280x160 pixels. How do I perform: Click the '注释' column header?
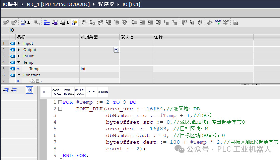(203, 37)
